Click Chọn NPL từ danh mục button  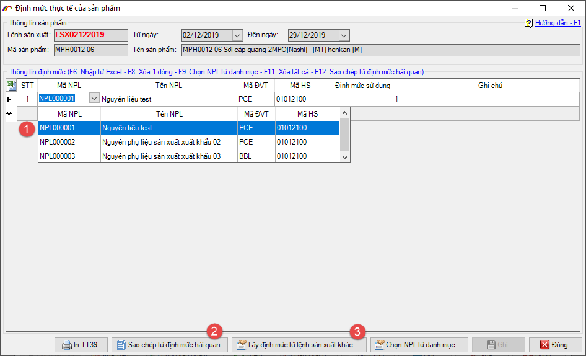click(x=419, y=345)
